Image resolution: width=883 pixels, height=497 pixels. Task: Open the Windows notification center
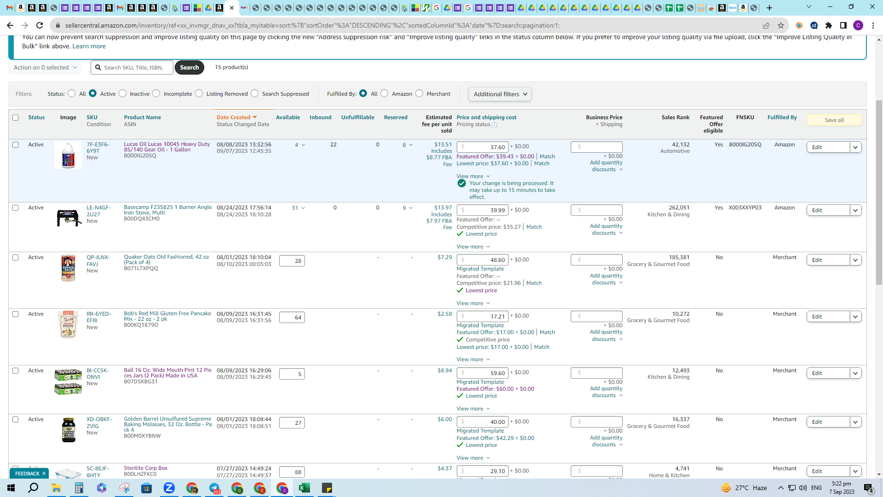pos(869,488)
